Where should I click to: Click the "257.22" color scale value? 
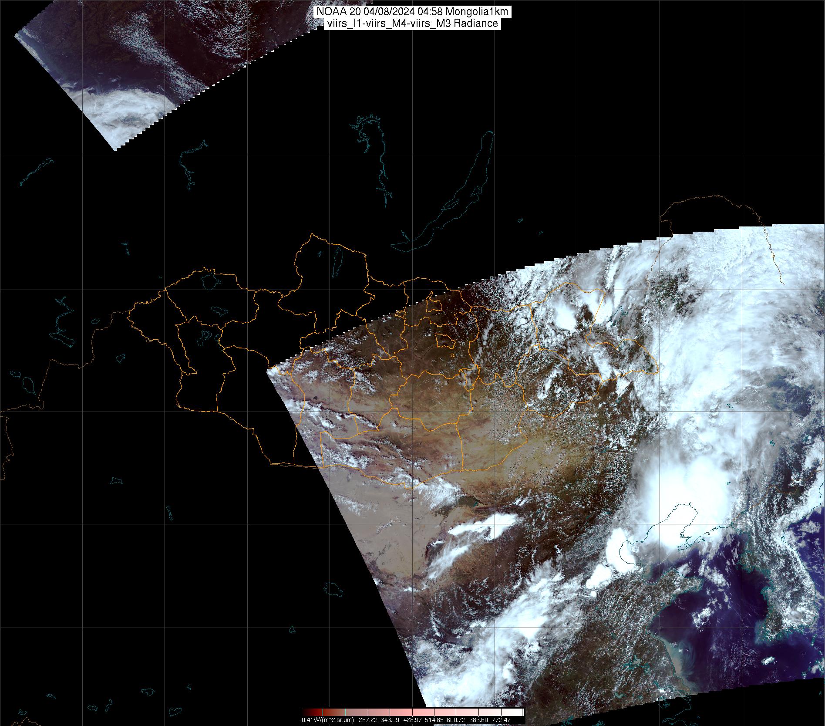point(367,720)
